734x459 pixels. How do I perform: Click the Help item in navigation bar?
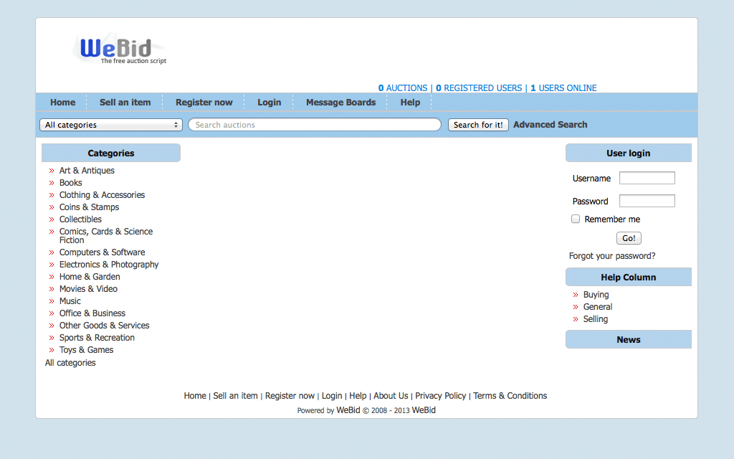pyautogui.click(x=410, y=103)
